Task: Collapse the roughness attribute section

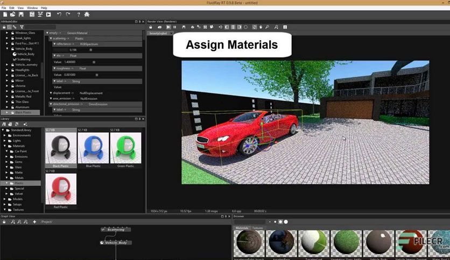Action: tap(54, 68)
